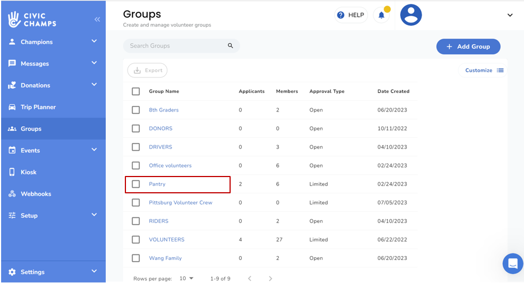Click the Civic Champs logo
Image resolution: width=524 pixels, height=283 pixels.
click(32, 19)
